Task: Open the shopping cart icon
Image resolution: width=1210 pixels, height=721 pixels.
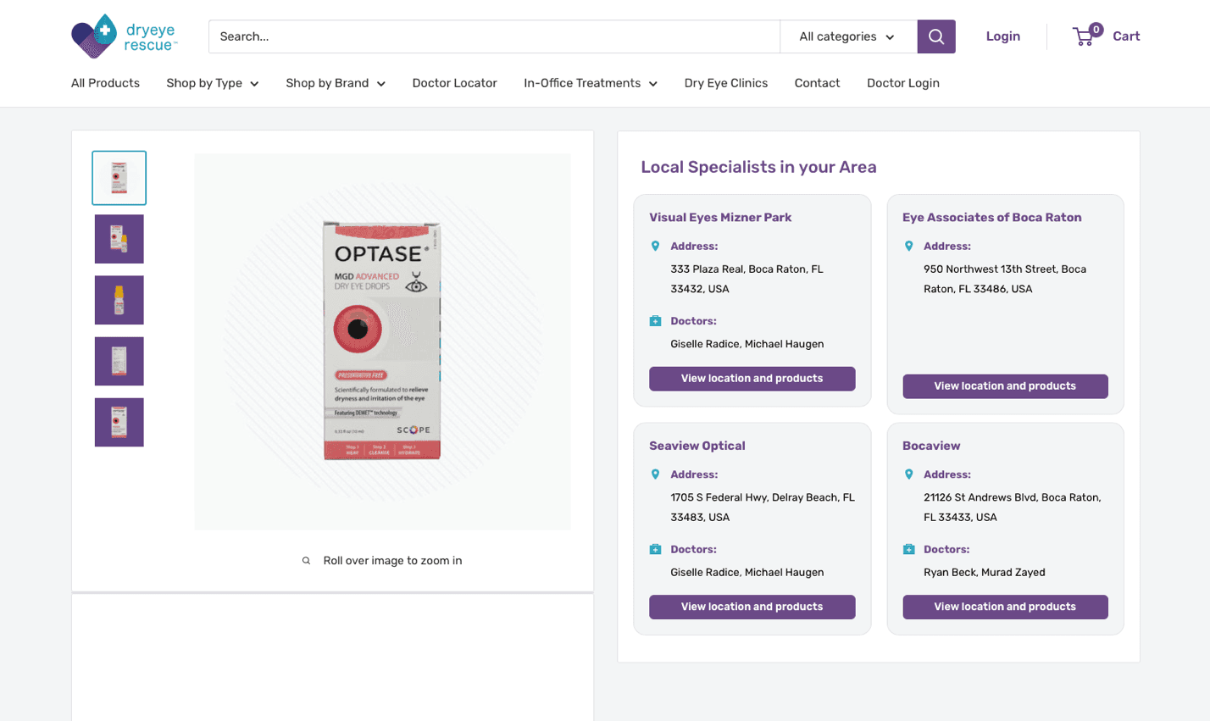Action: coord(1083,36)
